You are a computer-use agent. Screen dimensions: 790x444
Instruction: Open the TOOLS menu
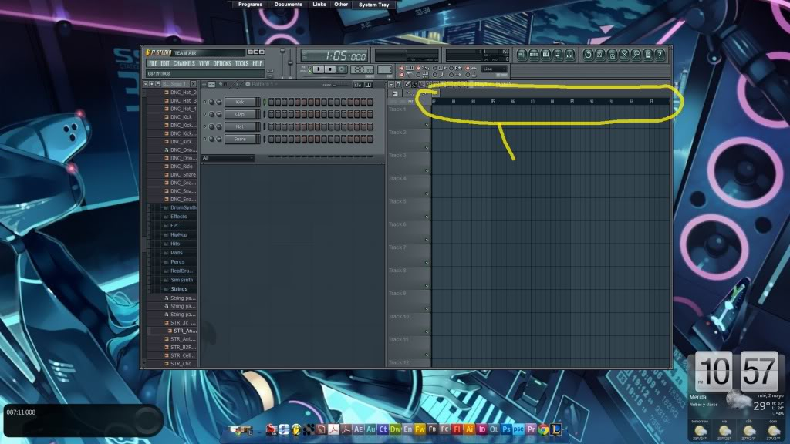pos(241,63)
